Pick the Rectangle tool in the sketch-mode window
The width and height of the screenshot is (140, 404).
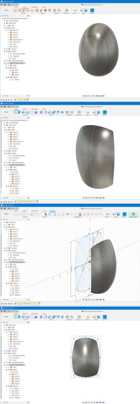tap(19, 214)
